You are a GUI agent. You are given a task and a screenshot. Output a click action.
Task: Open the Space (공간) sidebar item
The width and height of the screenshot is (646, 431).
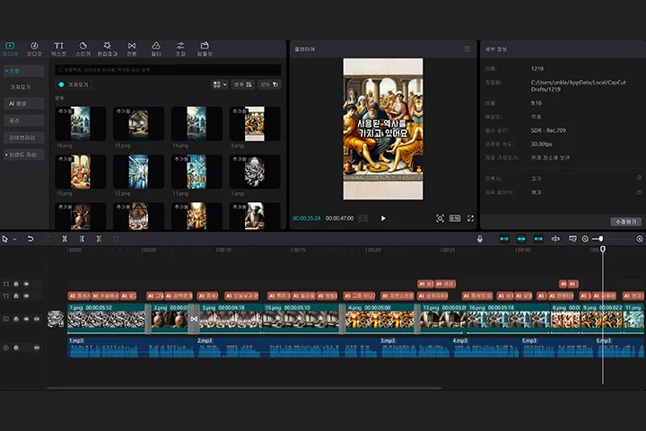pos(24,120)
